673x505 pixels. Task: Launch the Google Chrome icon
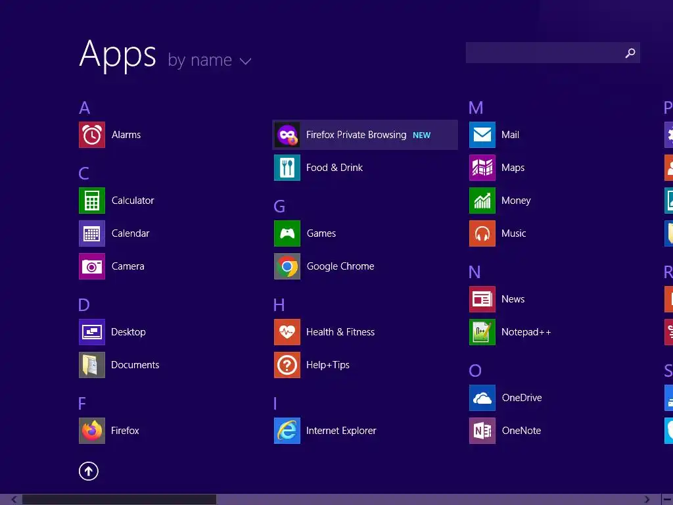click(x=287, y=266)
